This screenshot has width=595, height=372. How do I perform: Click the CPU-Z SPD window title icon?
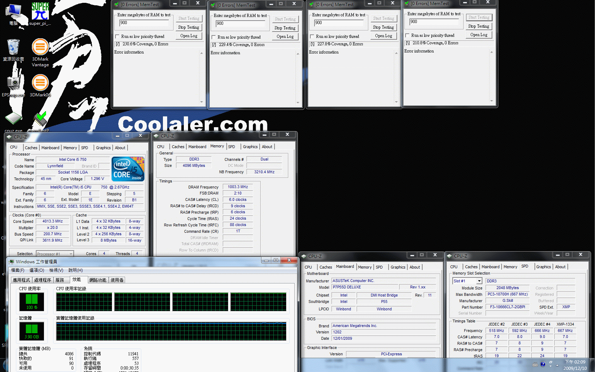coord(449,256)
